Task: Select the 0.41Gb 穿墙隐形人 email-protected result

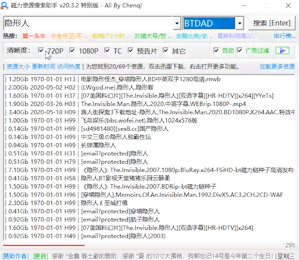Action: (149, 211)
